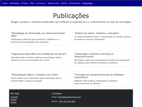The image size is (142, 107).
Task: Open the LinkedIn footer link
Action: [14, 97]
